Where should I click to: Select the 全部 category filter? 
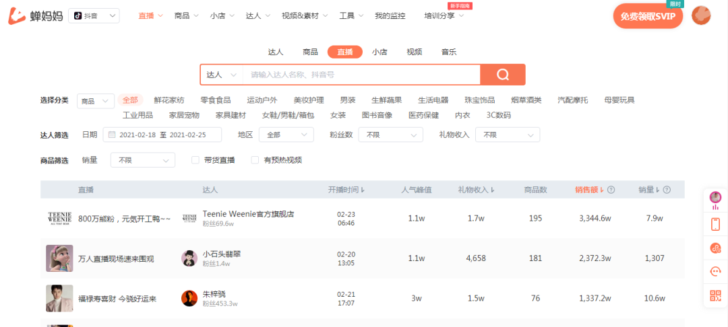(x=130, y=100)
